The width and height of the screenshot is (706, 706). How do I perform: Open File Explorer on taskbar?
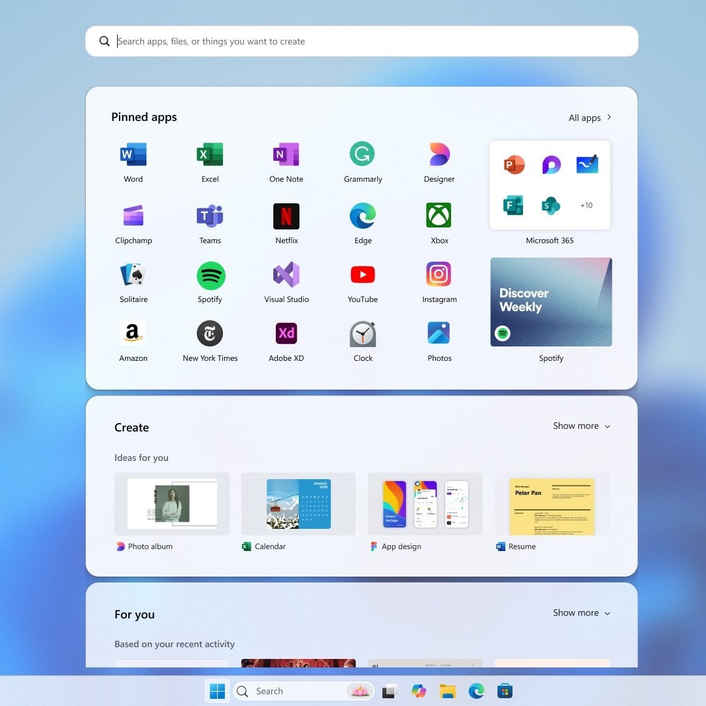(448, 691)
